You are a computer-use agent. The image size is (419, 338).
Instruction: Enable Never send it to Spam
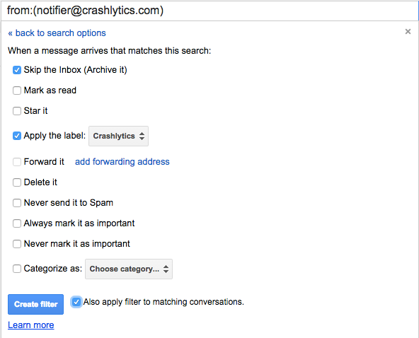[x=17, y=203]
